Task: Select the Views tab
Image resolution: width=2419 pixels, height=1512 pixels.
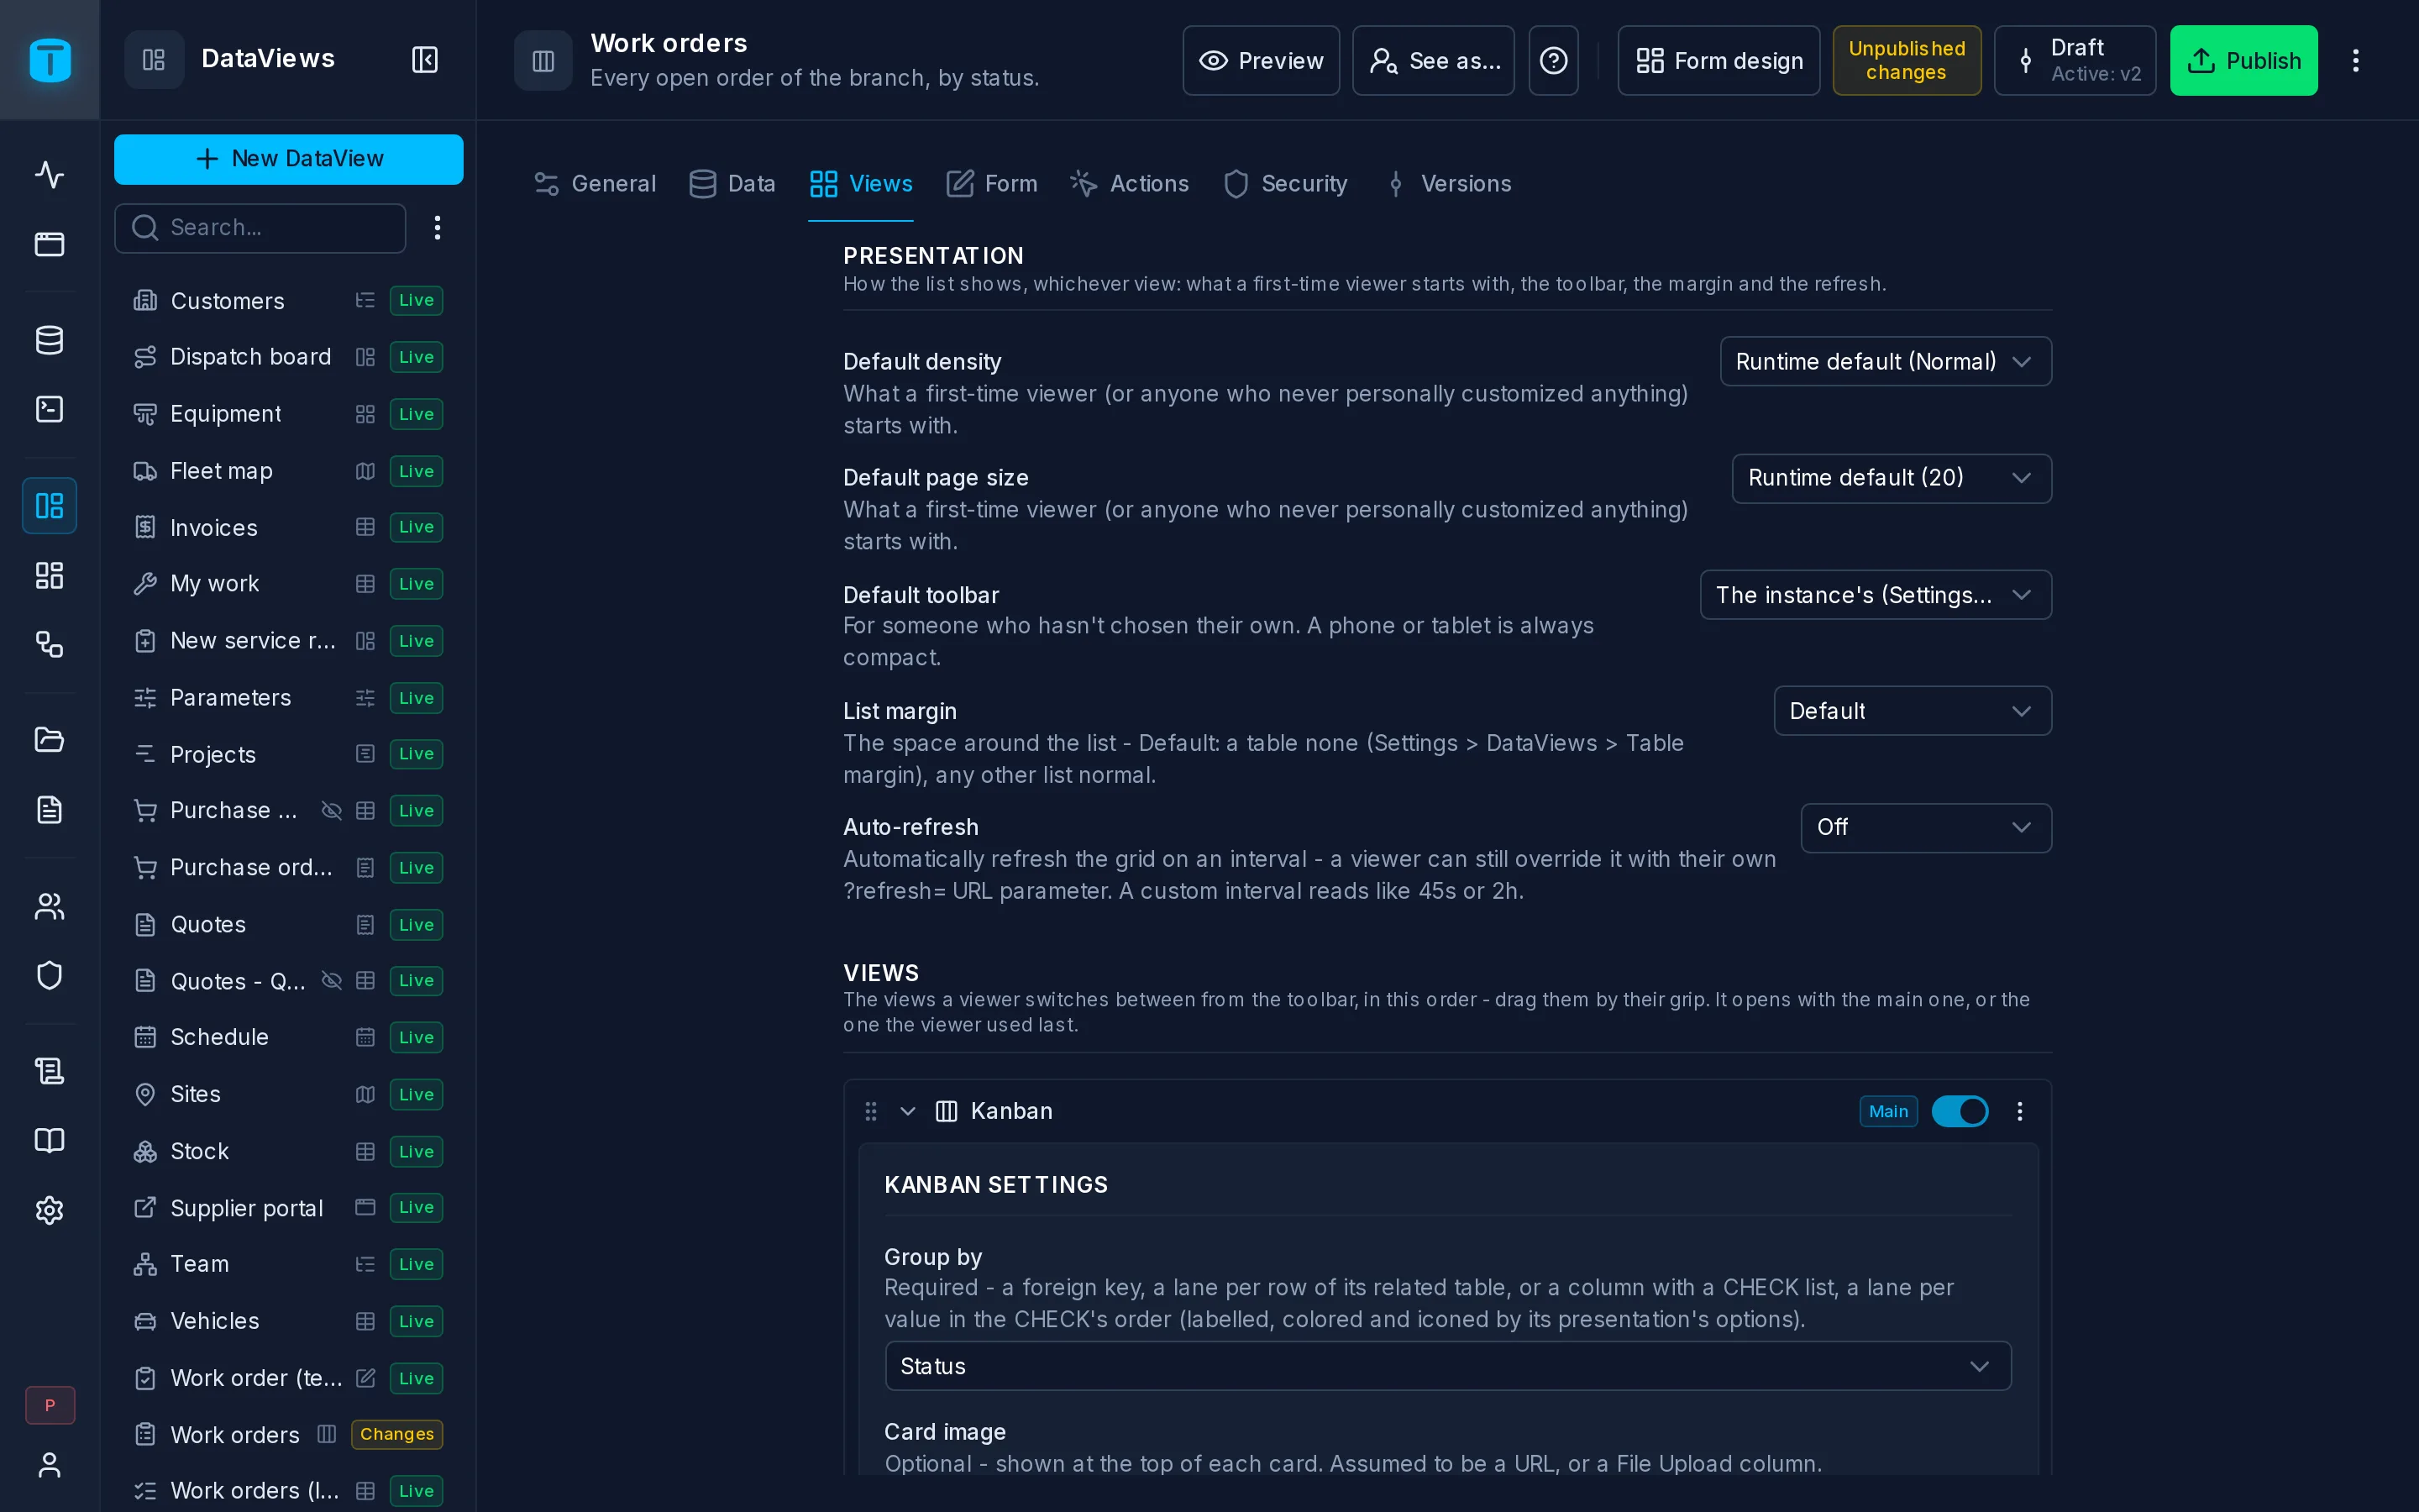Action: point(861,184)
